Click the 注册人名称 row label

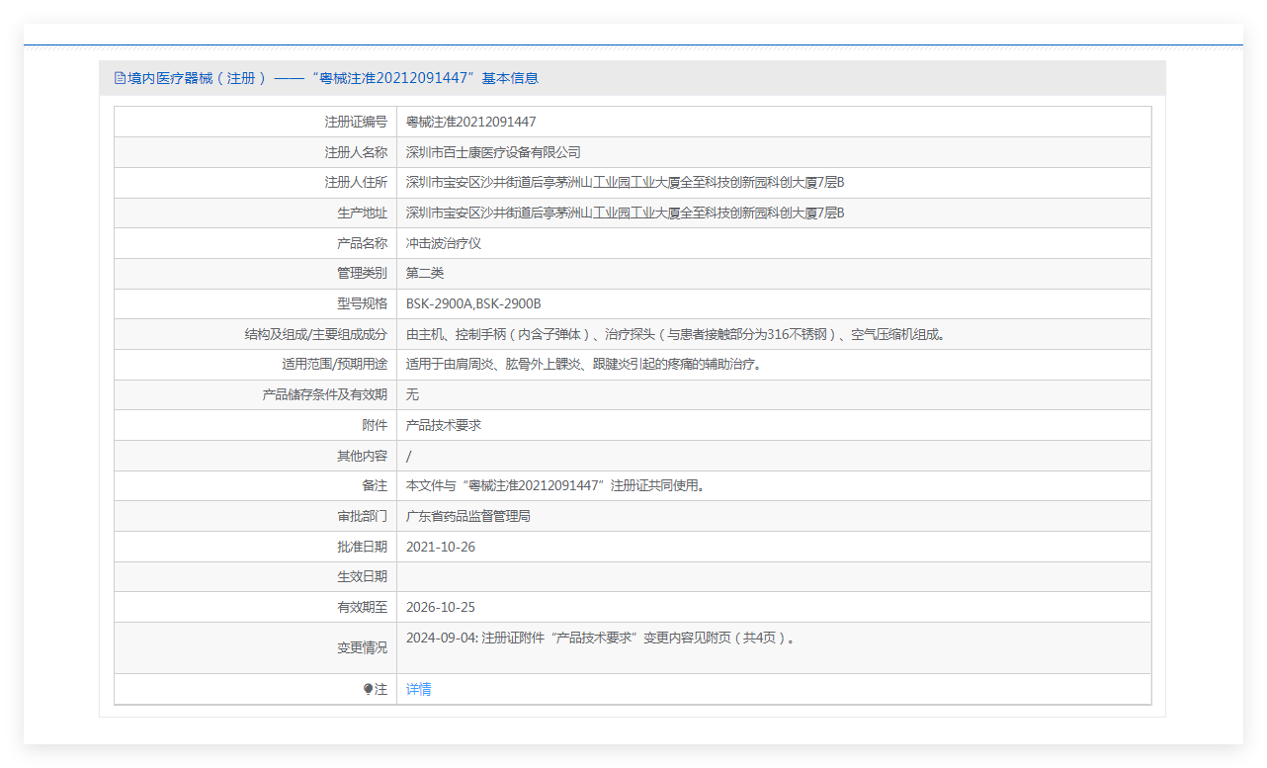tap(356, 152)
